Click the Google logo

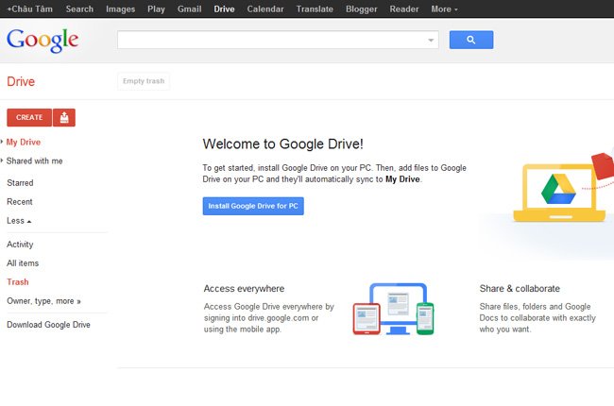[x=43, y=41]
